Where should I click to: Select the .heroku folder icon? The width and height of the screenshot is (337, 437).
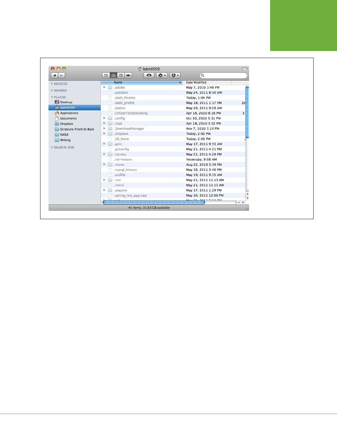tap(110, 154)
